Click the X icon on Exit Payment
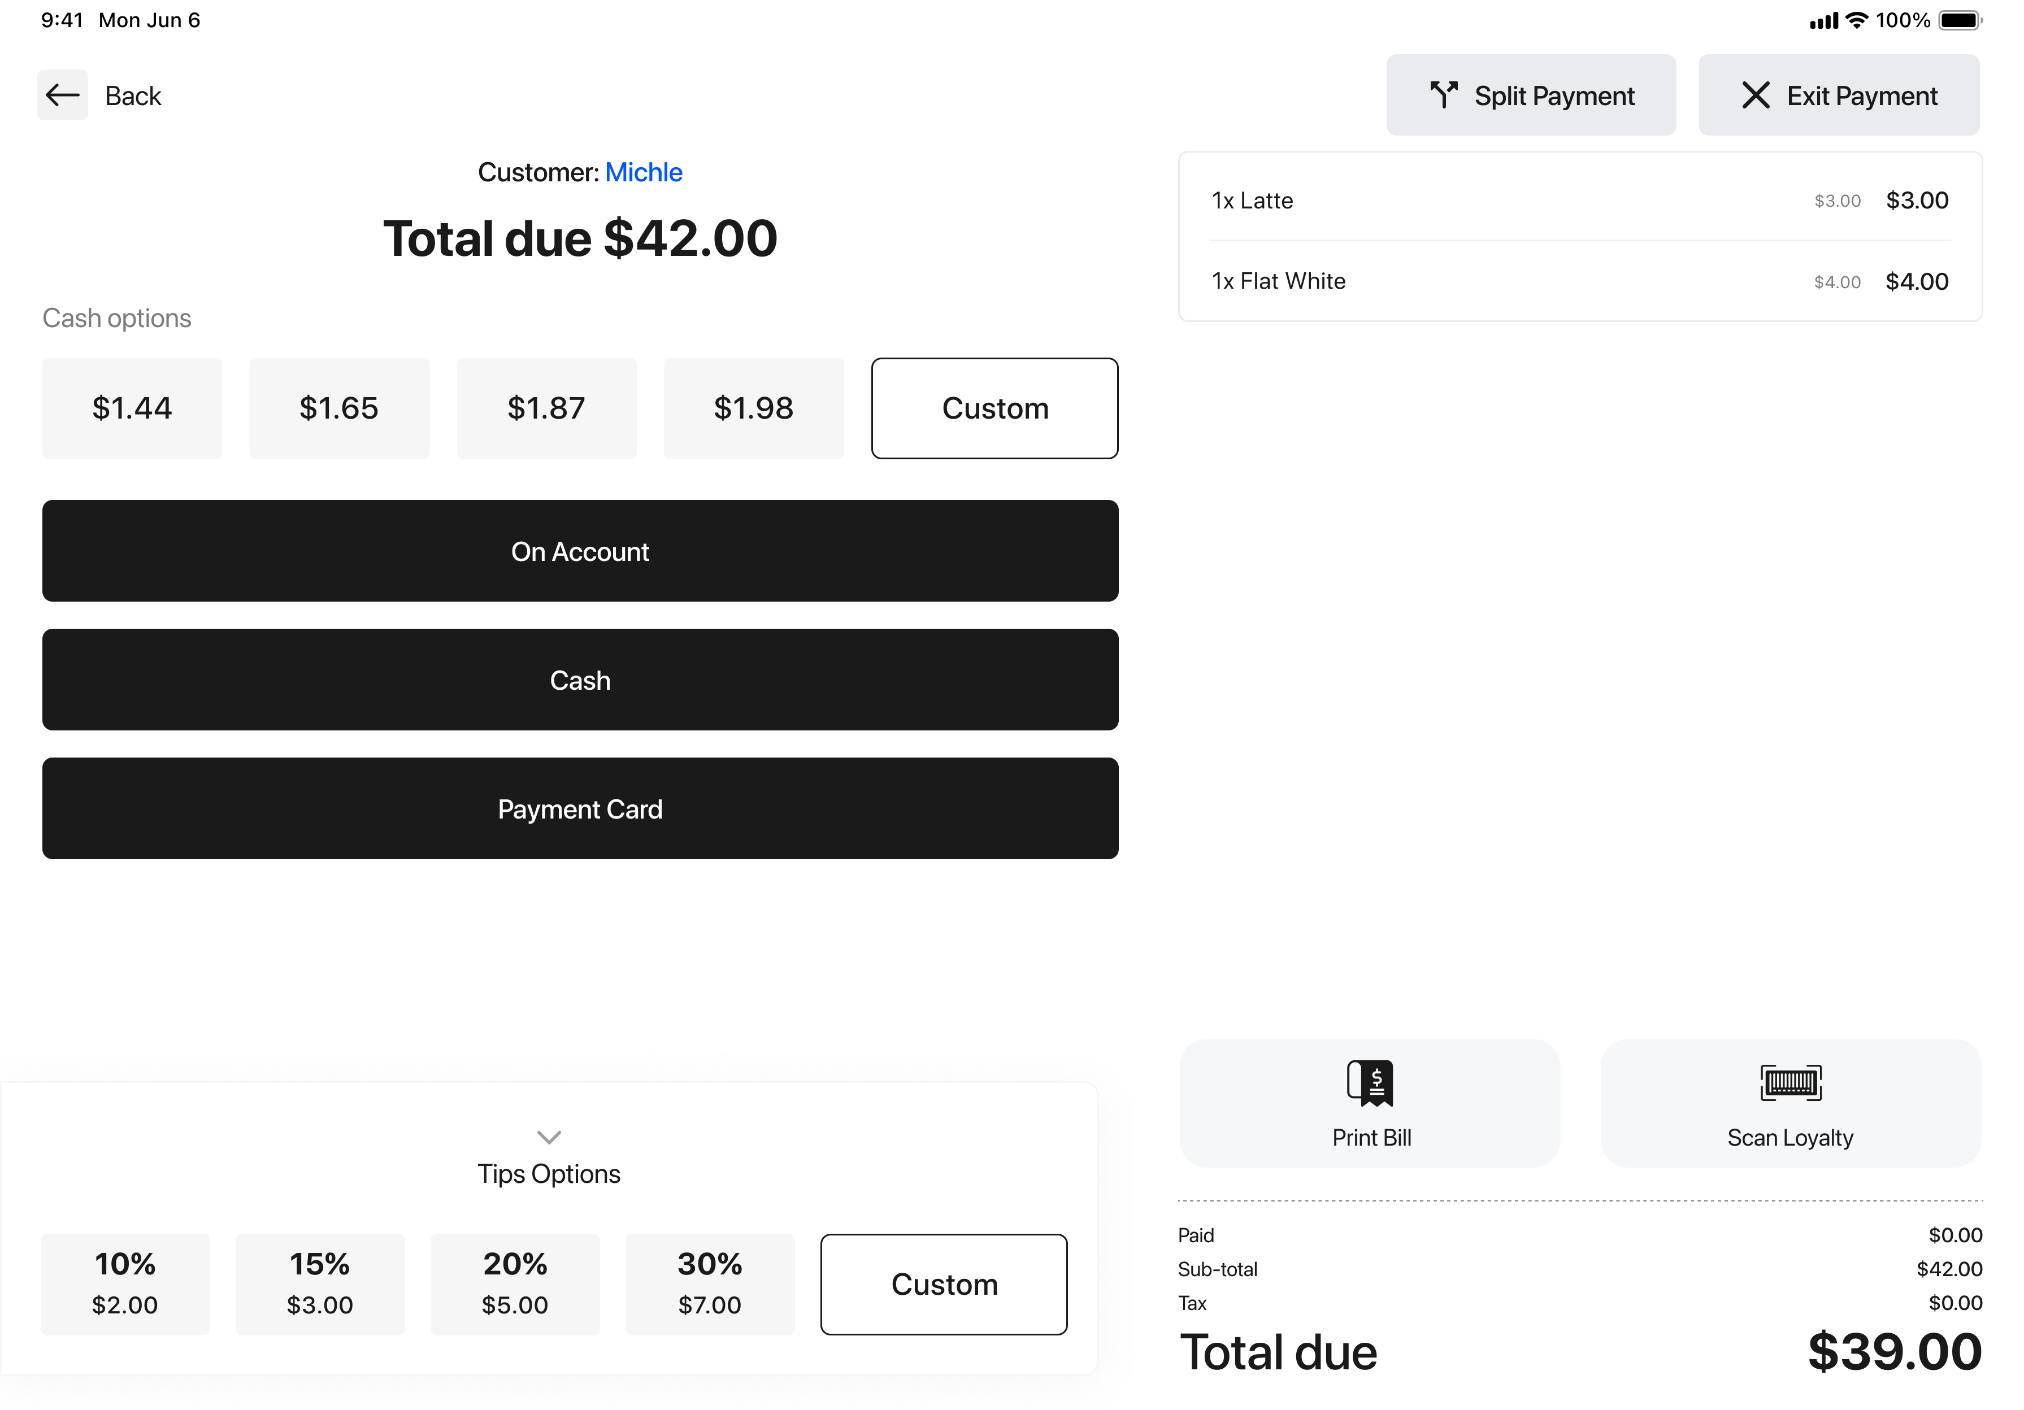Screen dimensions: 2024x1410 click(x=1755, y=95)
